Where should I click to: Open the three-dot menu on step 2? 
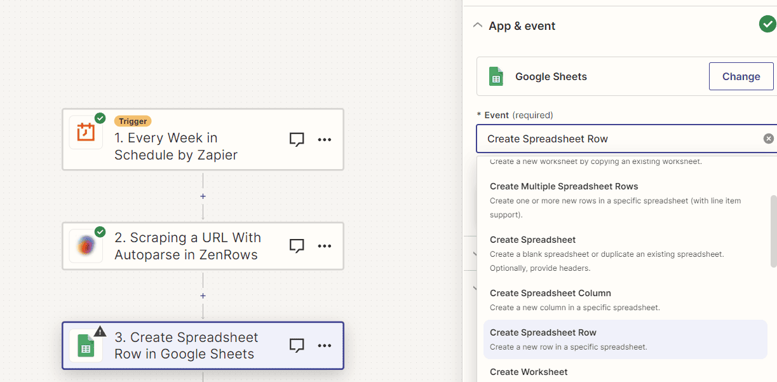(x=325, y=246)
